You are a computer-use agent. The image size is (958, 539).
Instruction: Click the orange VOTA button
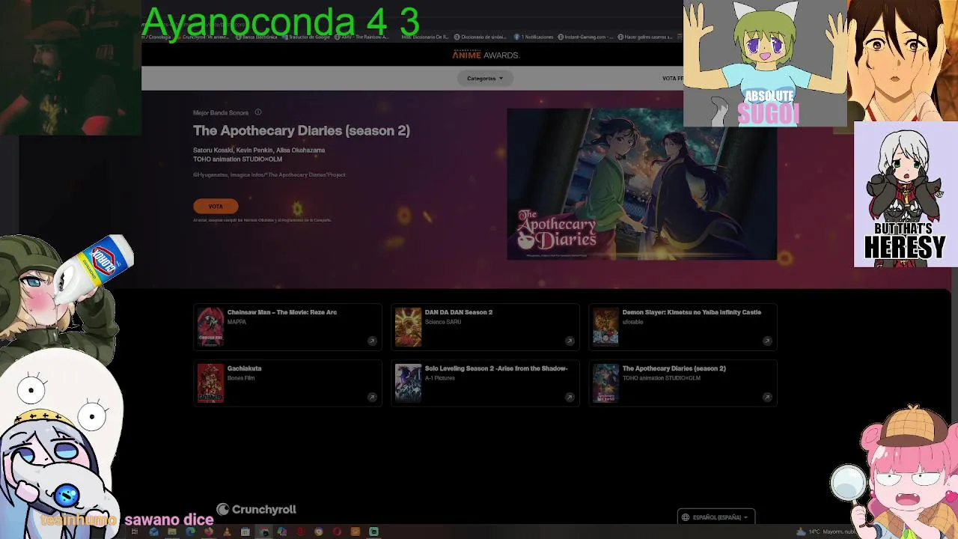[x=216, y=206]
